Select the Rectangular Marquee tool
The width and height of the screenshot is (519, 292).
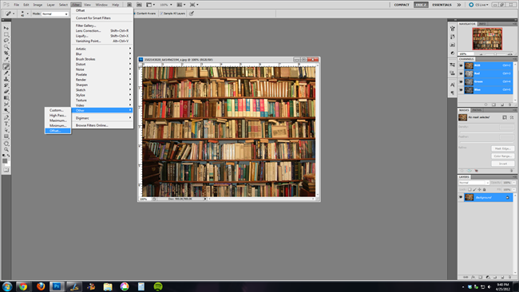[6, 34]
